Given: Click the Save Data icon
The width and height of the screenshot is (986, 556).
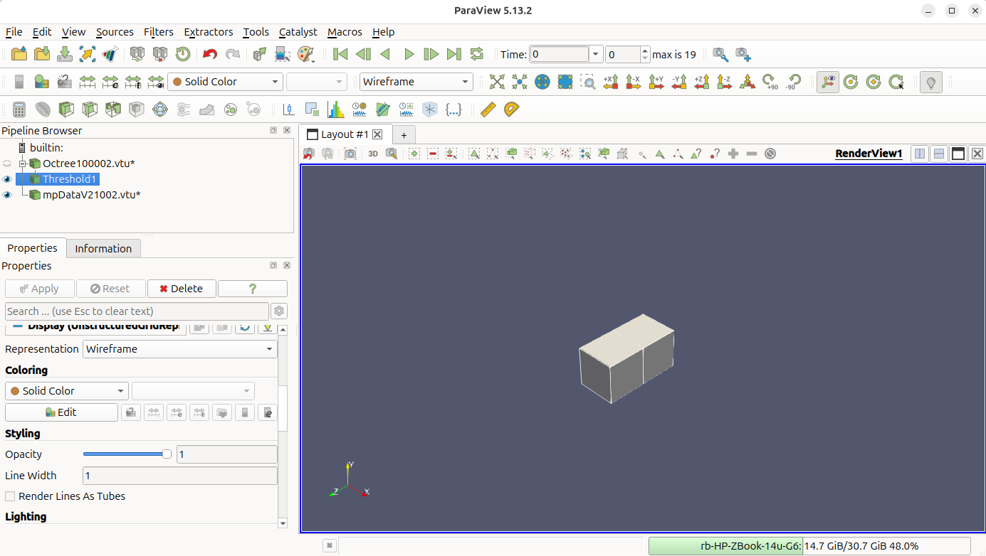Looking at the screenshot, I should click(x=65, y=54).
